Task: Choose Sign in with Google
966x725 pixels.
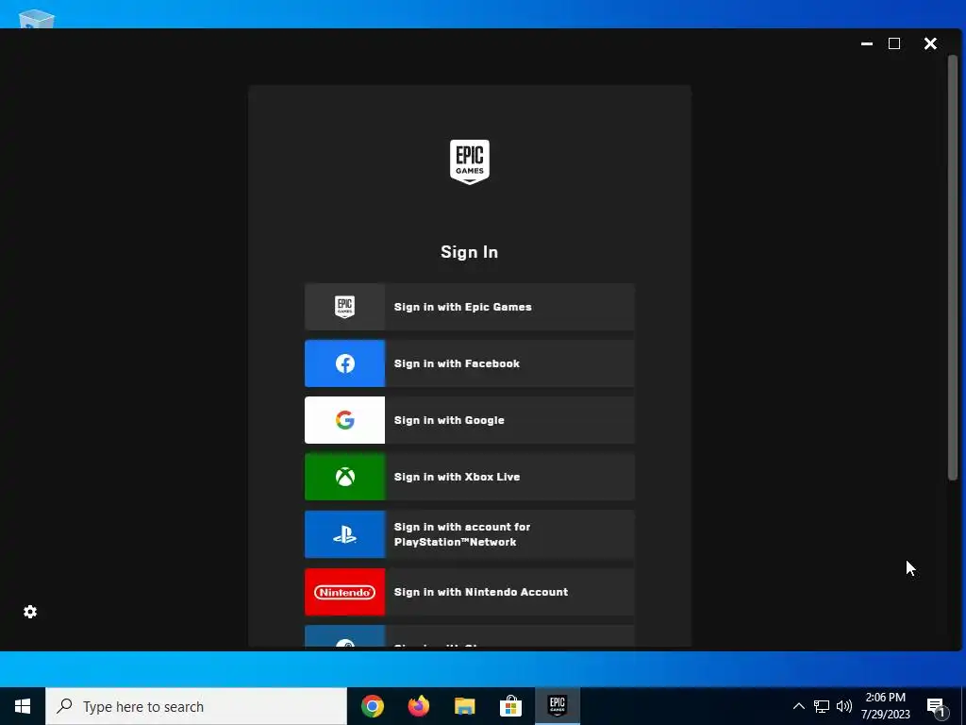Action: (470, 420)
